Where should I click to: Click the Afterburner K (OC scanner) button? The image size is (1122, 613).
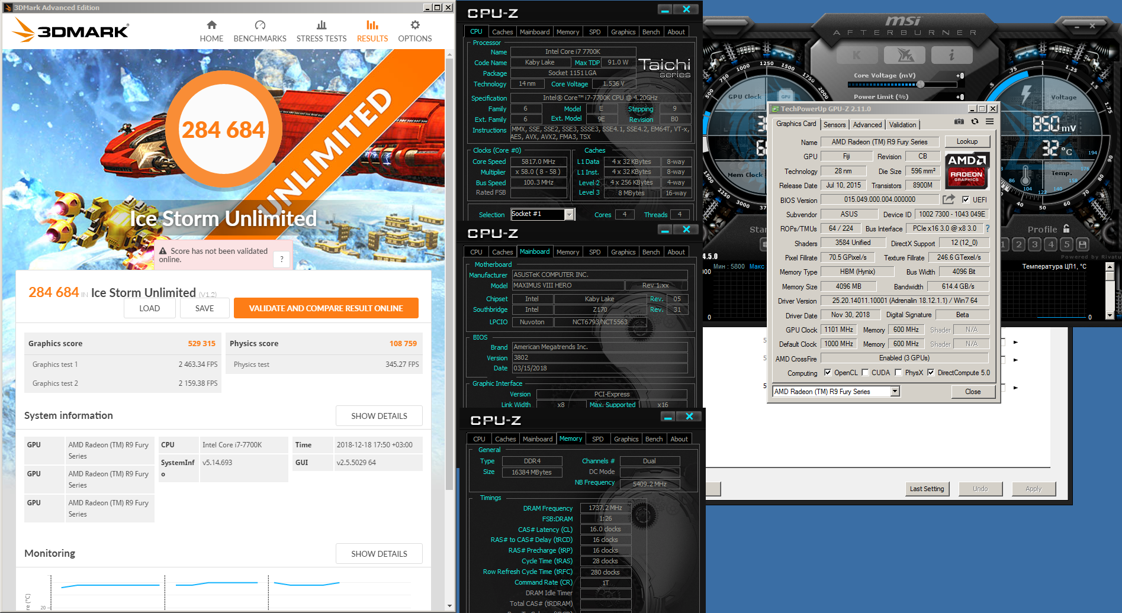pyautogui.click(x=857, y=55)
